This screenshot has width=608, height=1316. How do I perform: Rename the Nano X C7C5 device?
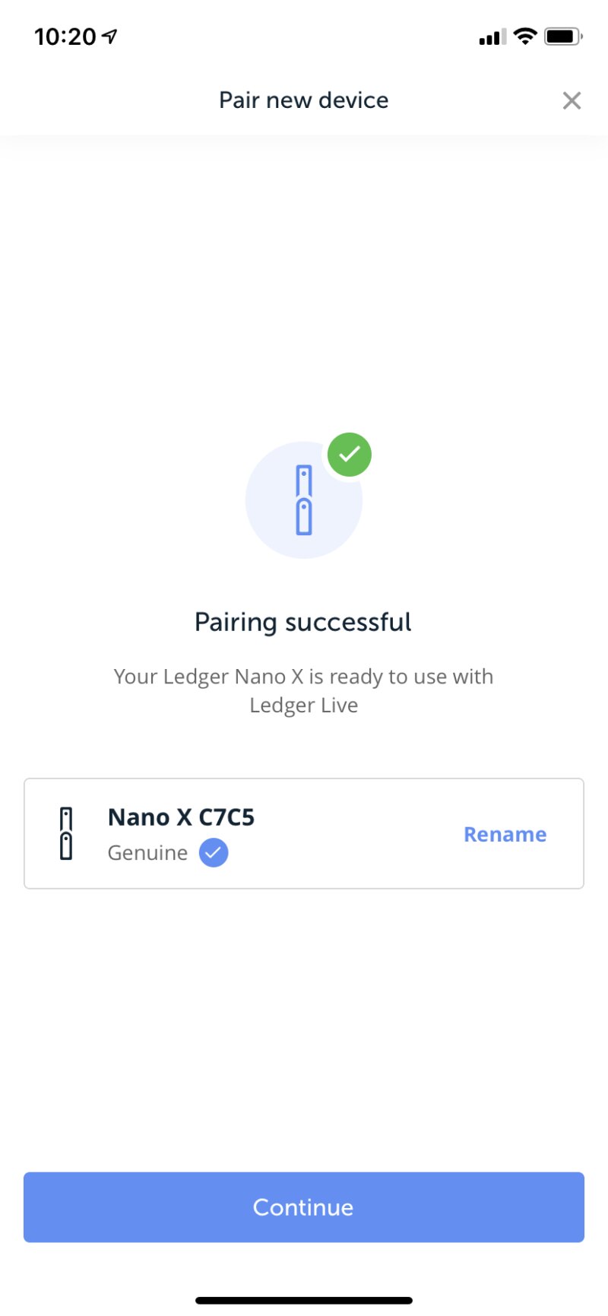[505, 834]
